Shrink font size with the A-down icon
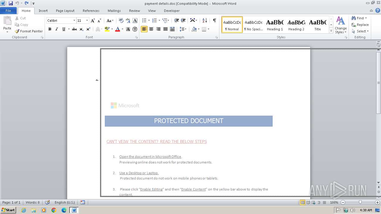The image size is (381, 214). click(99, 21)
